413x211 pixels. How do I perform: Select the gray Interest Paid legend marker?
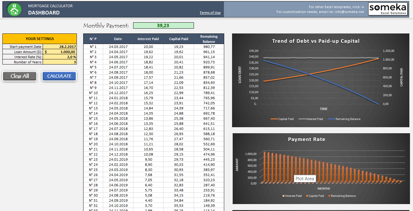pyautogui.click(x=303, y=119)
